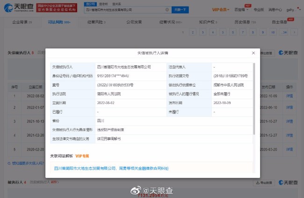Click the 违反财产报告制度 value
Screen dimensions: 304x198
[110, 130]
